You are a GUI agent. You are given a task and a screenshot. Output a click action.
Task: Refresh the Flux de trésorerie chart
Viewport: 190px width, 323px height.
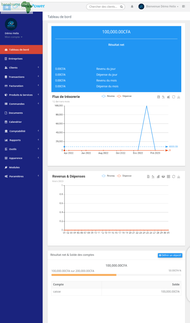[x=174, y=97]
